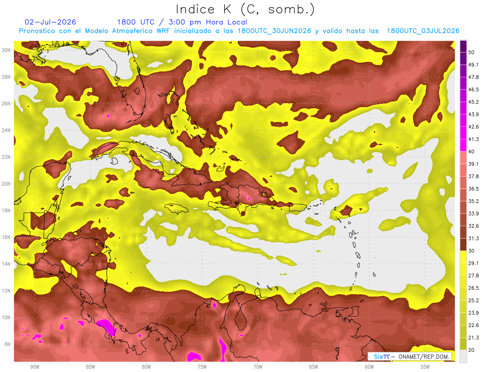Pick the bright yellow swatch between 29.1 and 30
The width and height of the screenshot is (482, 372).
point(463,257)
